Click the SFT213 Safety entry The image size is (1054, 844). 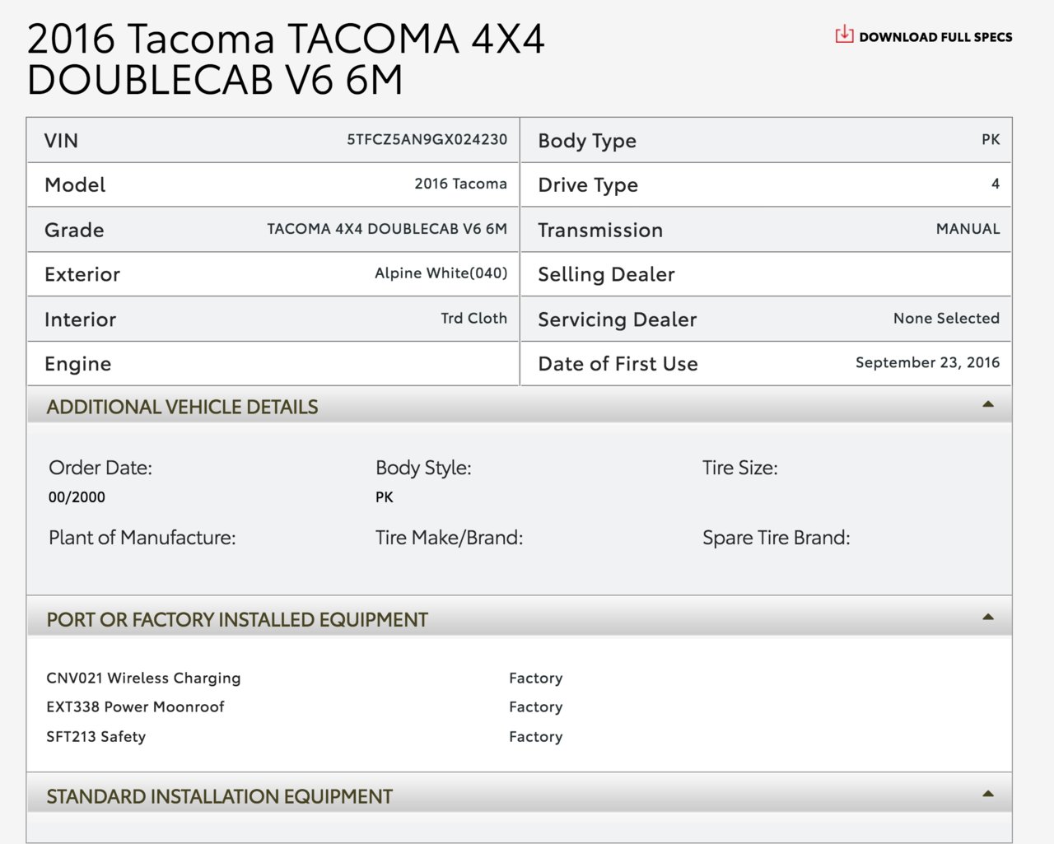point(96,737)
